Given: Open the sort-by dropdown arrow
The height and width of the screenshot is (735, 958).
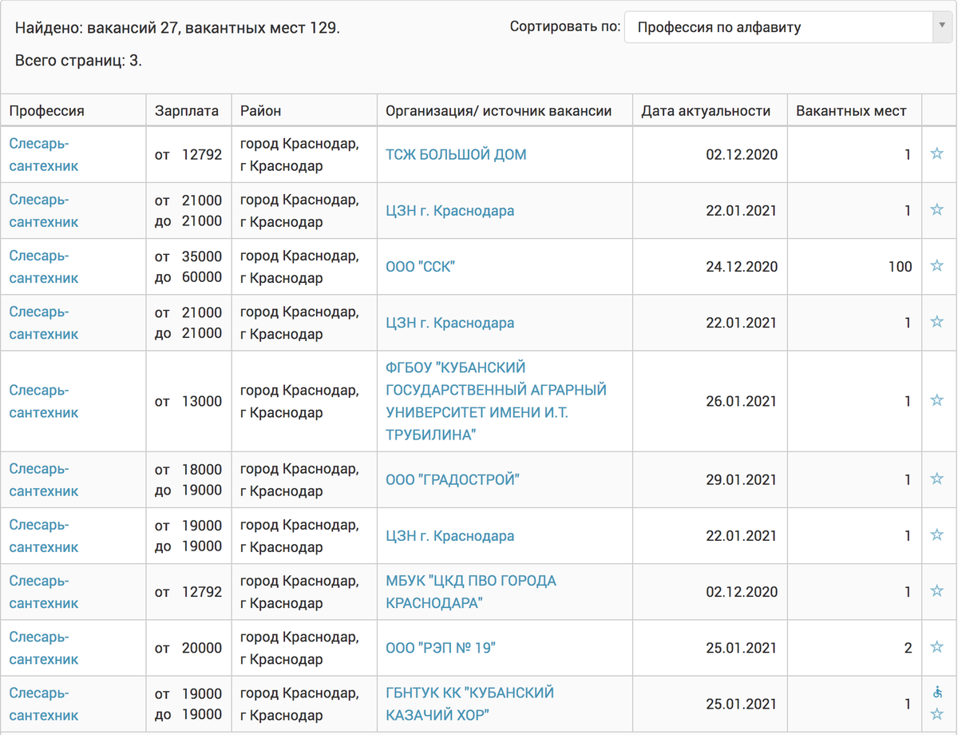Looking at the screenshot, I should click(x=942, y=26).
